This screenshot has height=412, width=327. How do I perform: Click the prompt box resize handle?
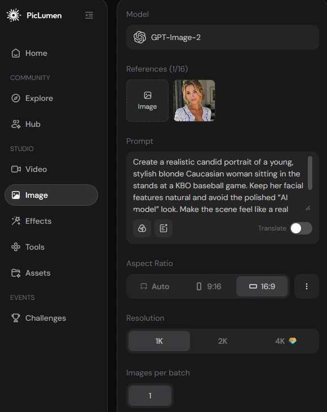coord(308,209)
